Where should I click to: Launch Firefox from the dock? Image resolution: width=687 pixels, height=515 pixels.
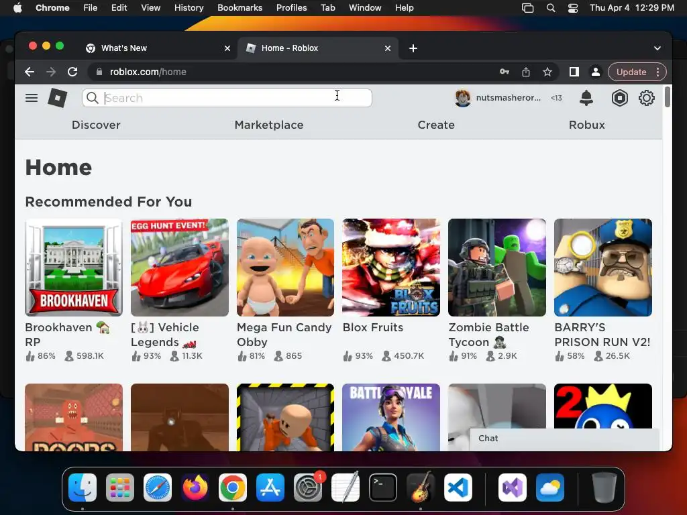[x=195, y=488]
